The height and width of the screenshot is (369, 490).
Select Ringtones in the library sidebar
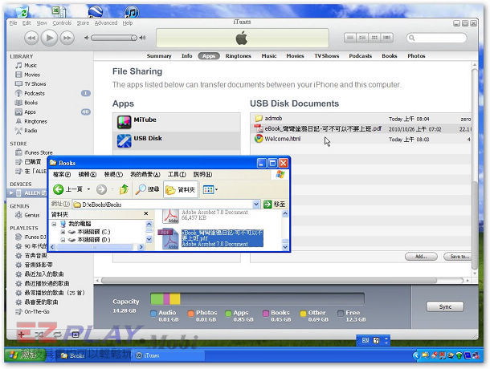point(35,121)
